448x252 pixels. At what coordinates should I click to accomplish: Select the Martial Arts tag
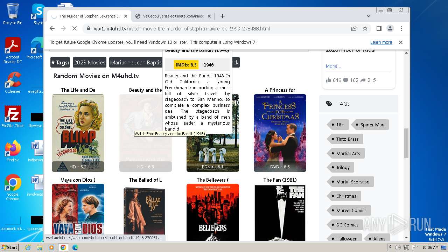click(345, 153)
